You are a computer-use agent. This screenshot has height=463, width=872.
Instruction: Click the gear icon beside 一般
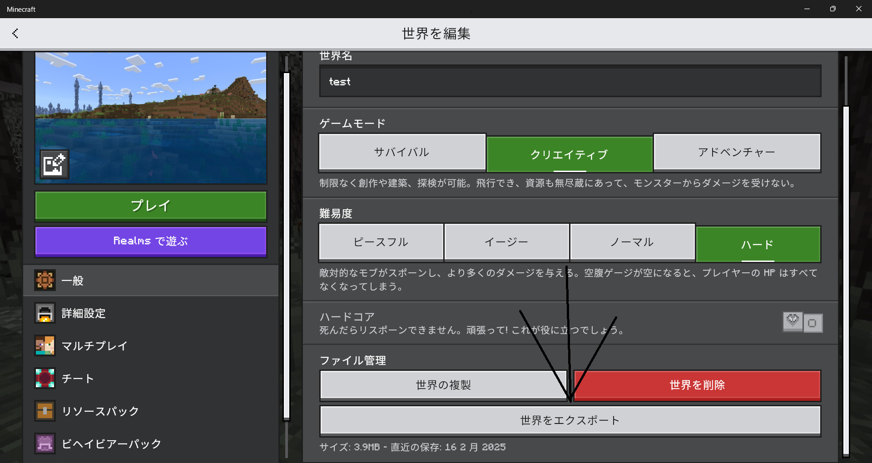pyautogui.click(x=45, y=281)
